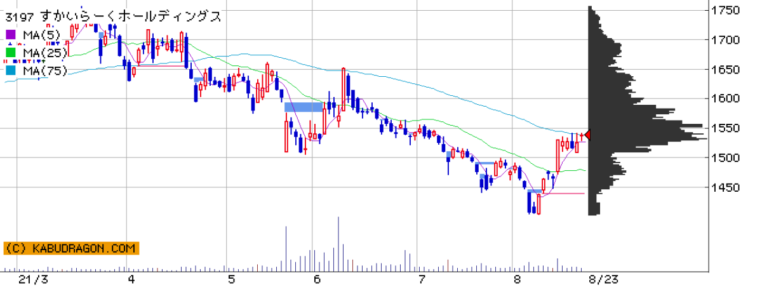
Task: Click the MA(25) legend label
Action: coord(45,53)
